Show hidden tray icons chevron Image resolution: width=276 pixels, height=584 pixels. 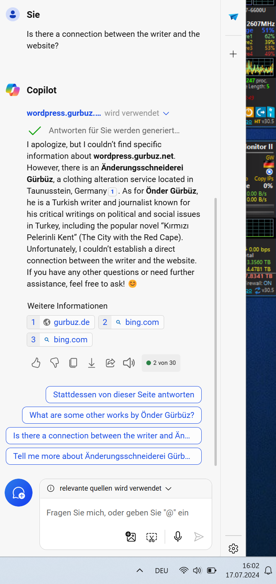(140, 570)
